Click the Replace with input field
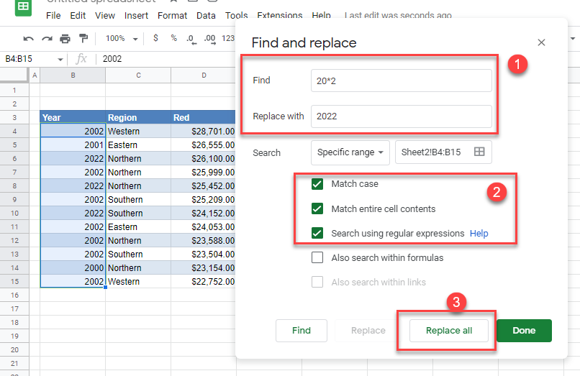The width and height of the screenshot is (580, 376). pos(401,116)
